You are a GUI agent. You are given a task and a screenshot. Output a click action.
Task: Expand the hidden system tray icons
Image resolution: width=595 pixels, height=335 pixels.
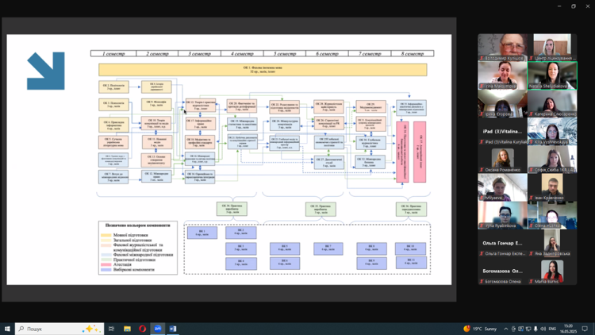tap(505, 329)
